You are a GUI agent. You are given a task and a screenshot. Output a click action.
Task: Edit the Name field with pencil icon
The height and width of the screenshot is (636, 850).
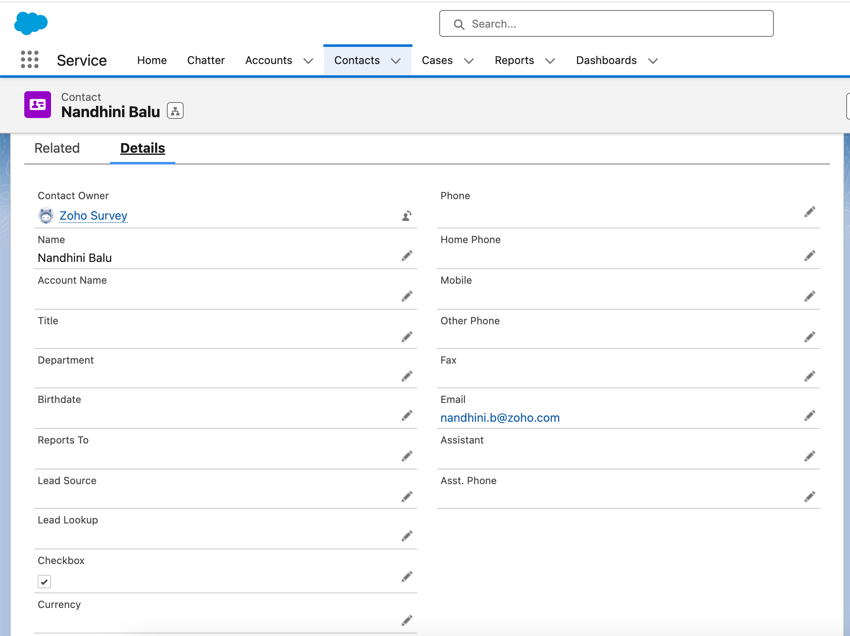point(407,256)
